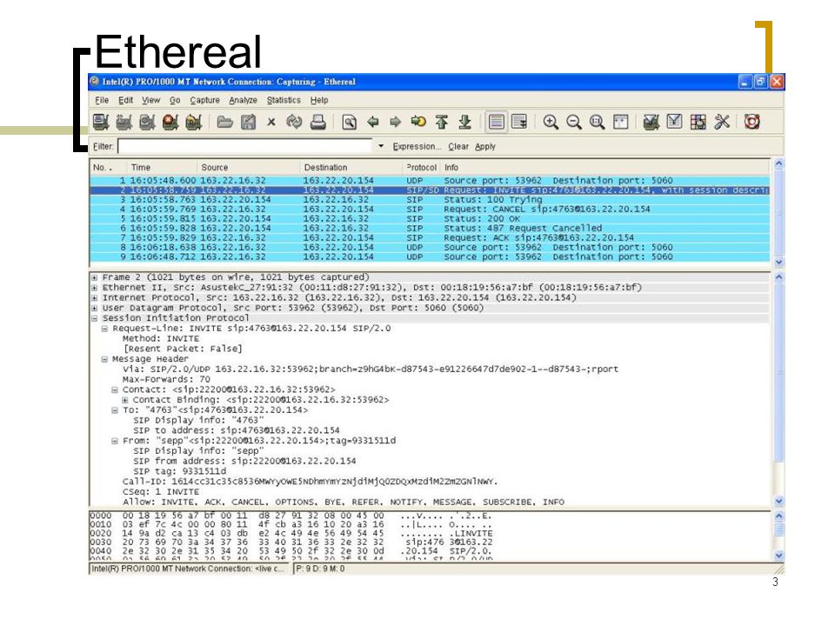This screenshot has height=626, width=835.
Task: Select packet 3 Status: 100 Trying
Action: (x=430, y=200)
